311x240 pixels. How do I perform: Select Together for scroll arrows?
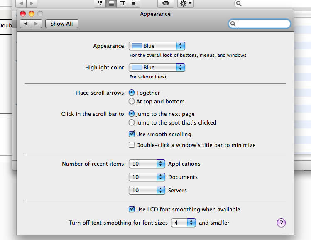pos(132,93)
